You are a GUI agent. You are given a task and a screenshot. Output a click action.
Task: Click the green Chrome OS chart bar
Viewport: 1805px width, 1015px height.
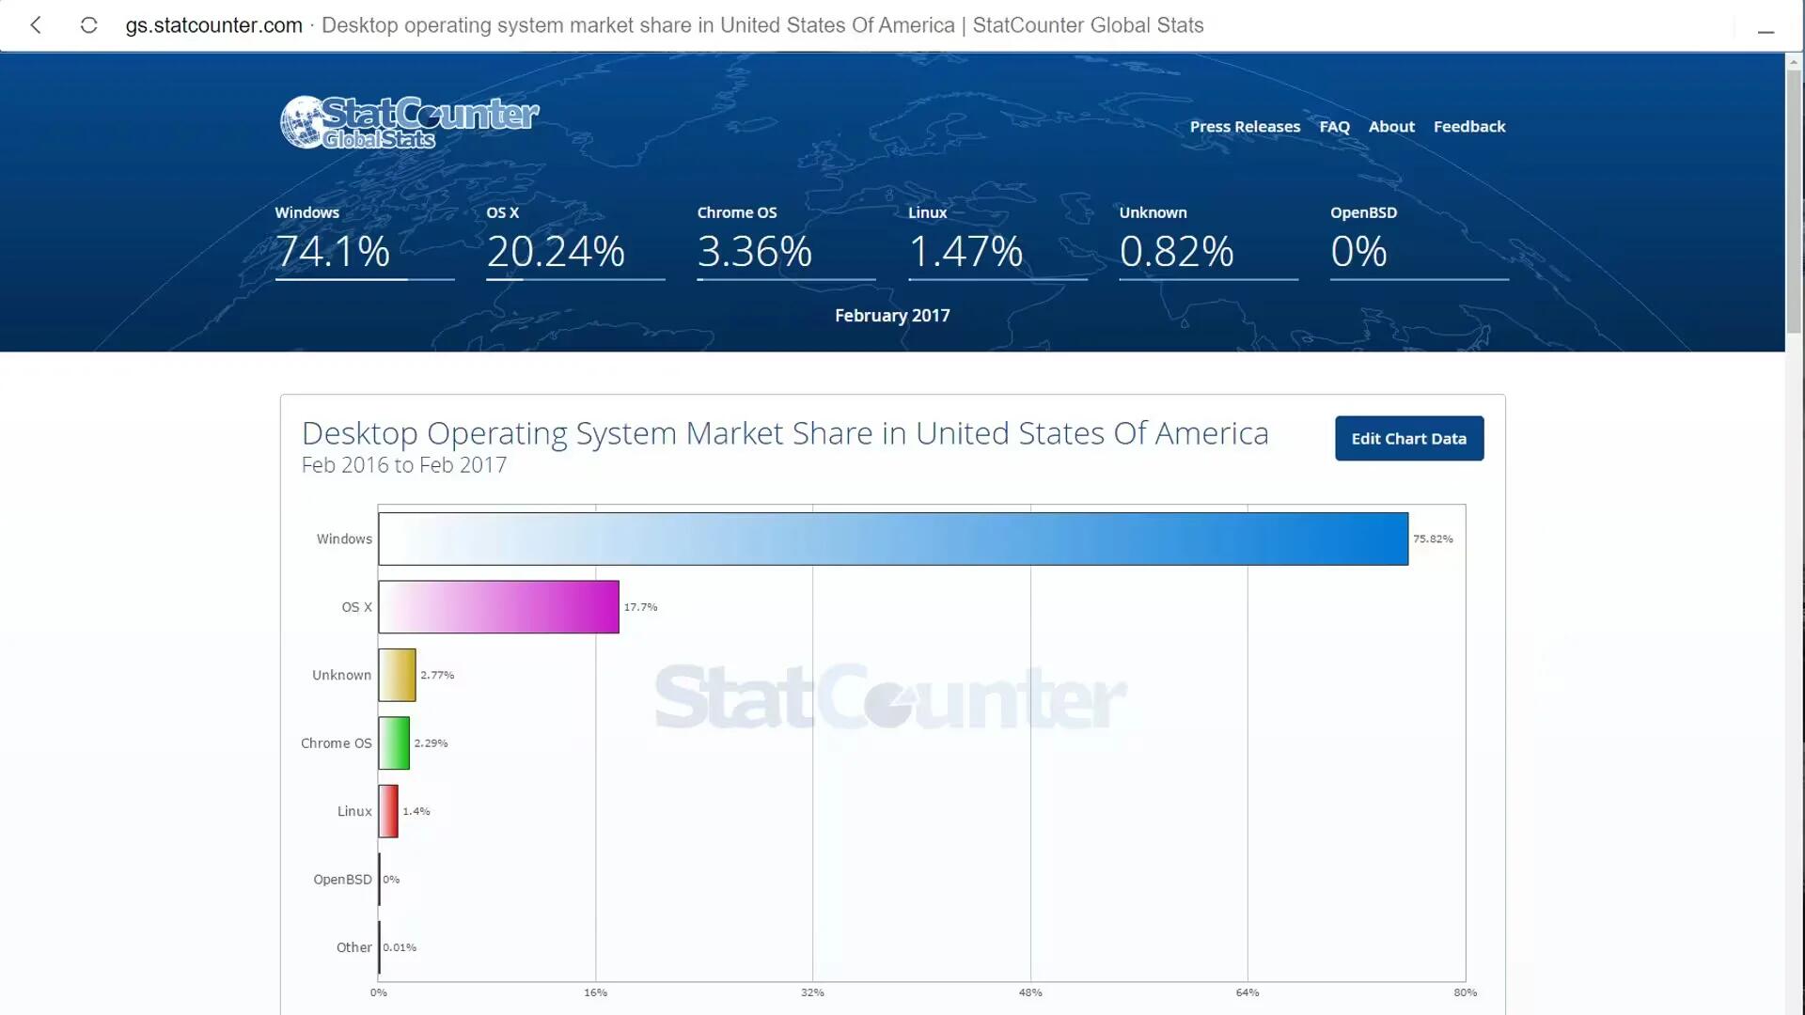click(394, 743)
